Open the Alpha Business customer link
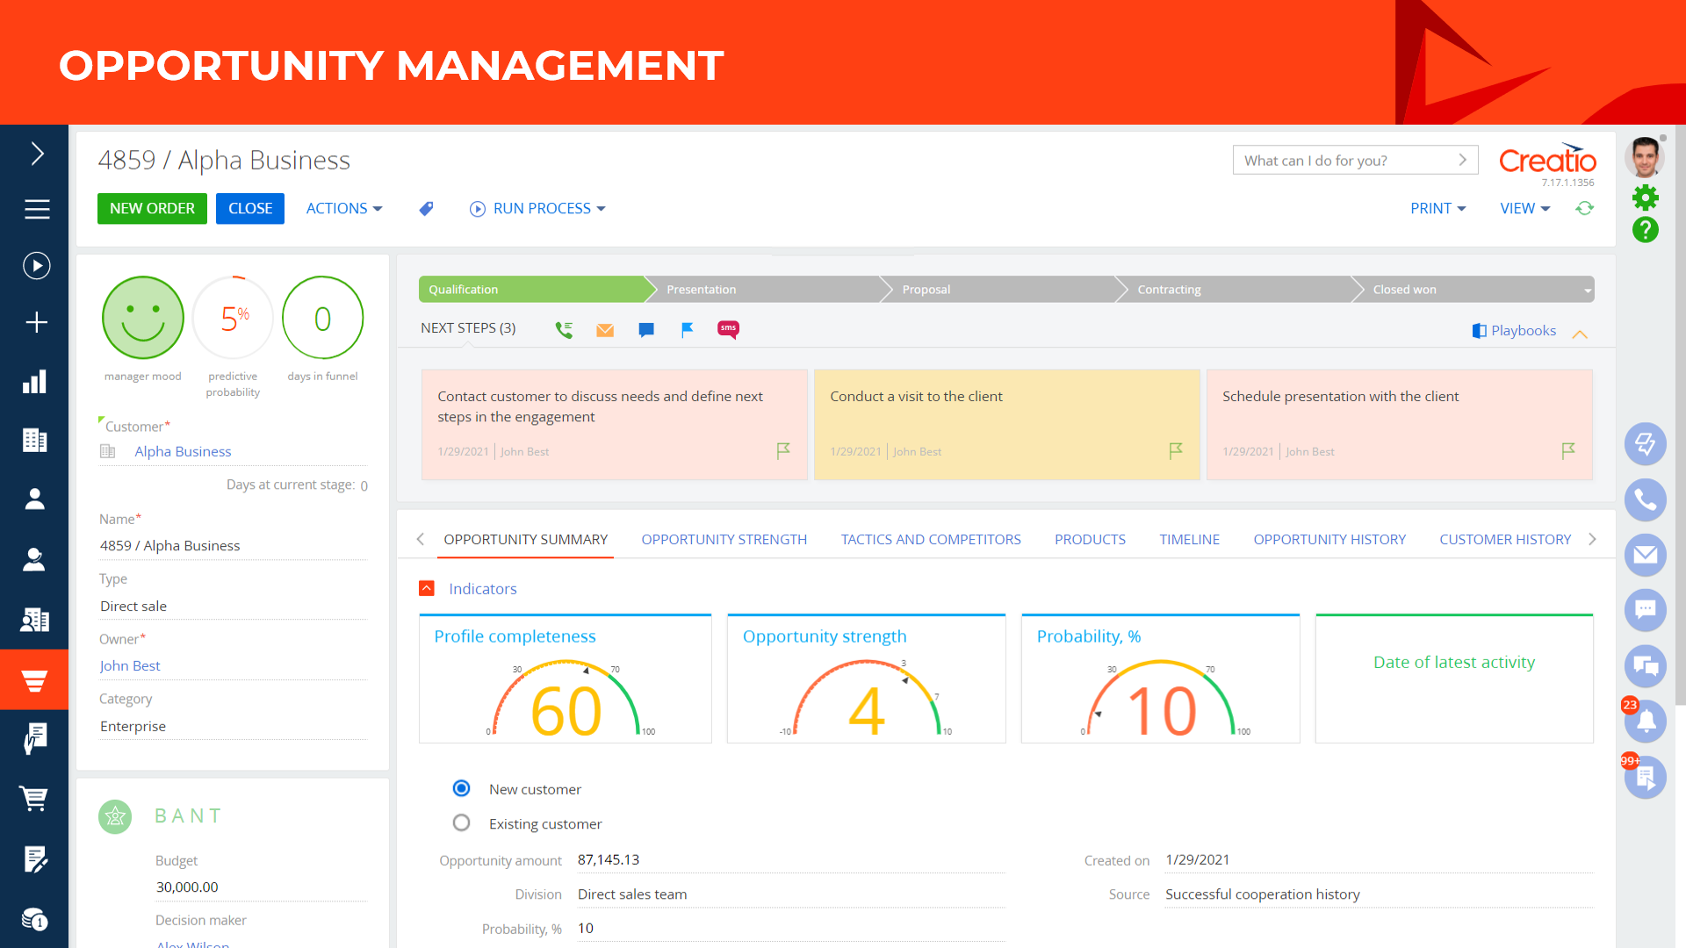This screenshot has height=948, width=1686. coord(183,451)
